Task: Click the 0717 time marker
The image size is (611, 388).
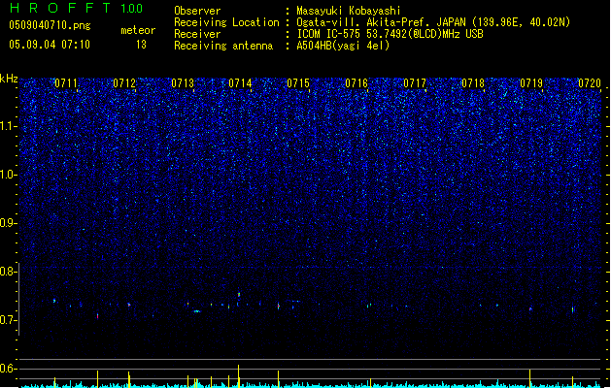Action: pyautogui.click(x=415, y=83)
